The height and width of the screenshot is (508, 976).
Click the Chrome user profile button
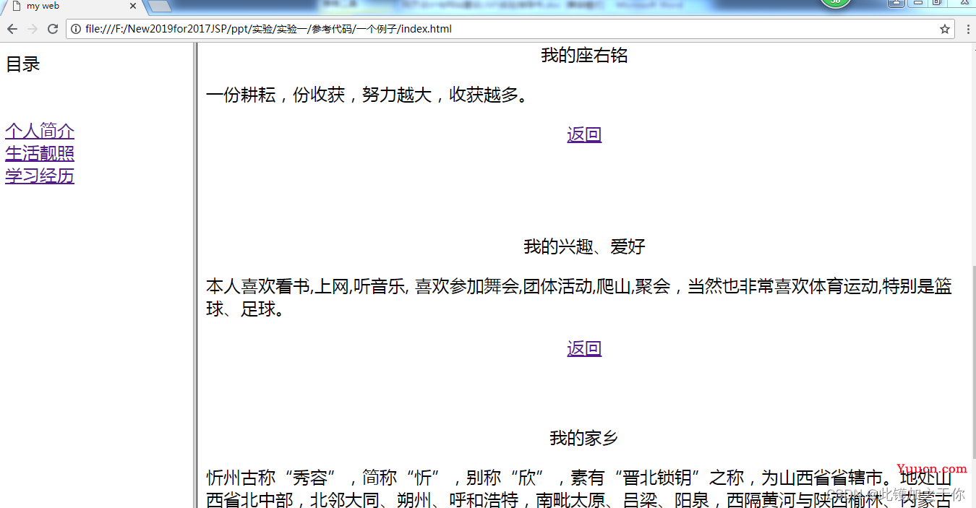point(896,3)
